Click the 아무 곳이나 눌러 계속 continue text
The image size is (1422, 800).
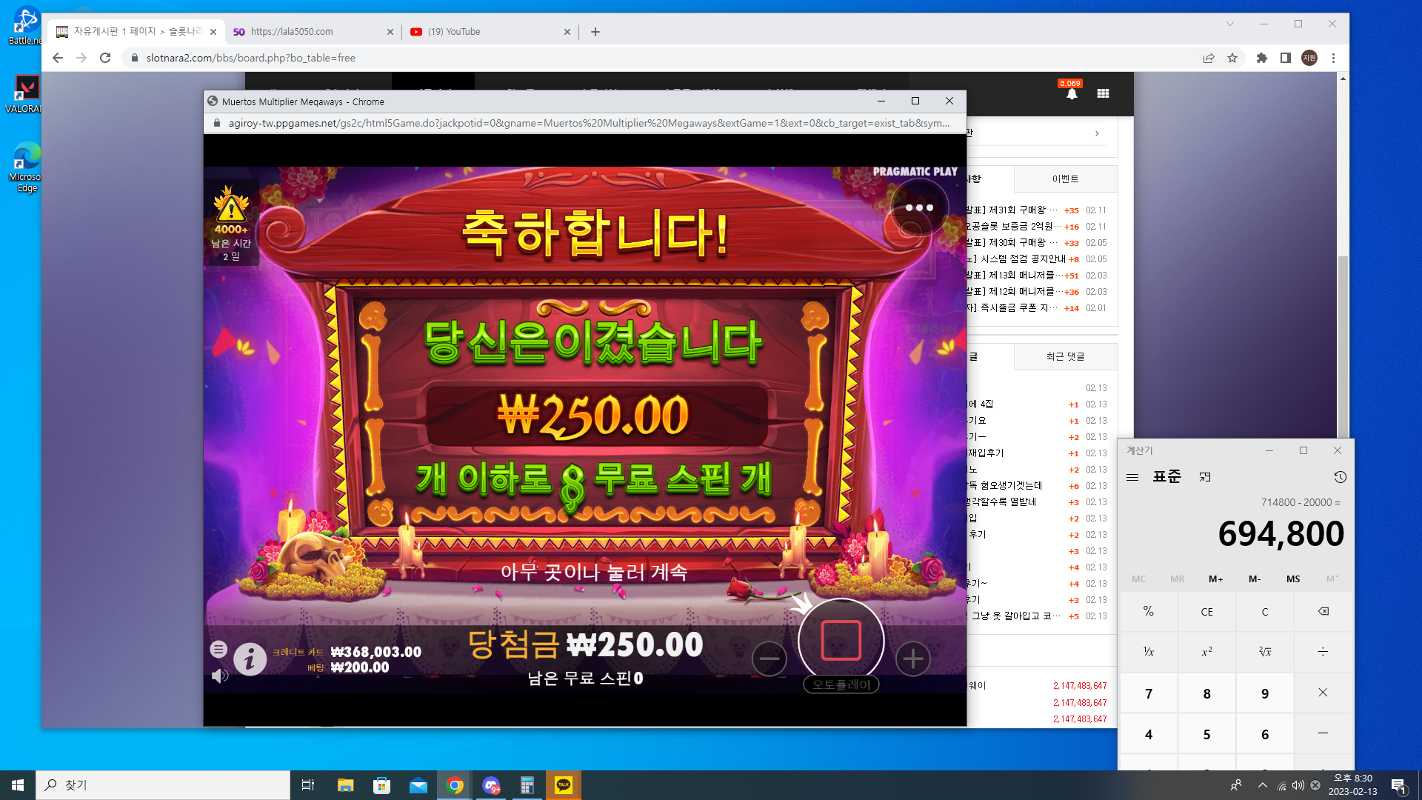point(594,573)
